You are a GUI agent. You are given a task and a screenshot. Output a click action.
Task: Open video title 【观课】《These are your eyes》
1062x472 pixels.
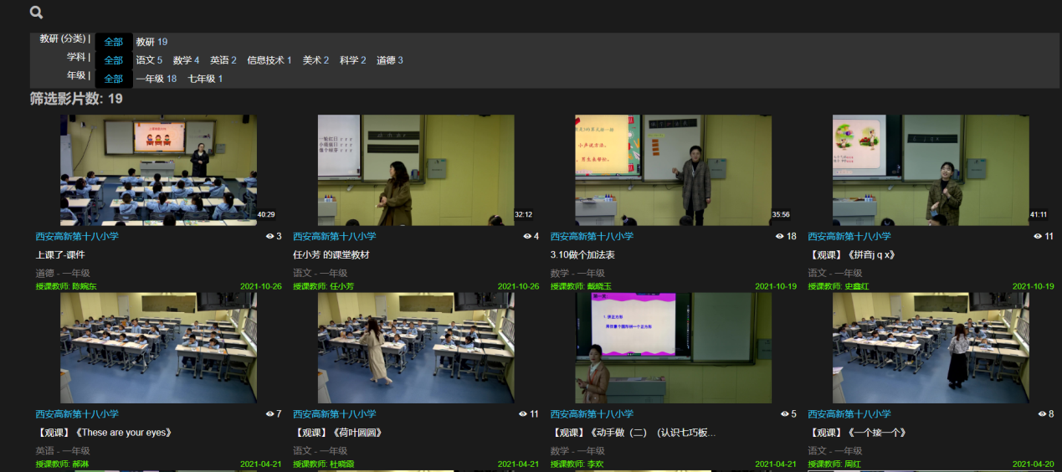(x=105, y=433)
